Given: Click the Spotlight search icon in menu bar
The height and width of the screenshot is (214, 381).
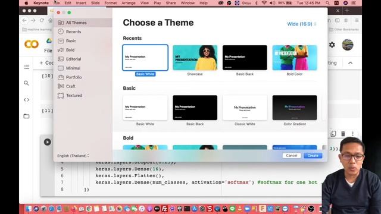Looking at the screenshot, I should [327, 3].
